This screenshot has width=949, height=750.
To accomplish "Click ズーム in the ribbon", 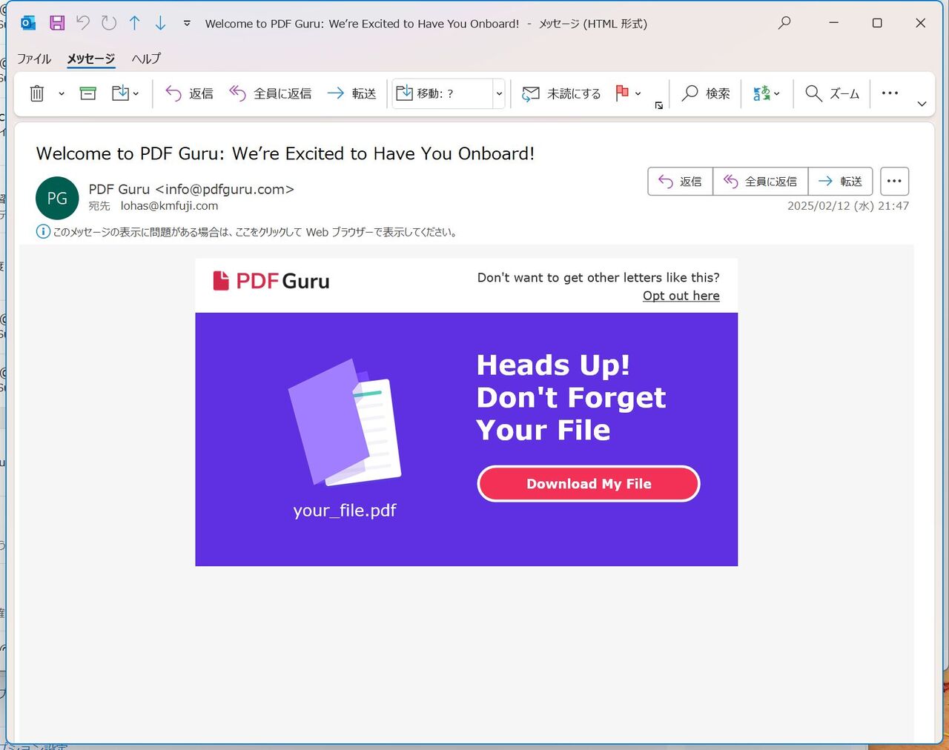I will click(x=832, y=93).
